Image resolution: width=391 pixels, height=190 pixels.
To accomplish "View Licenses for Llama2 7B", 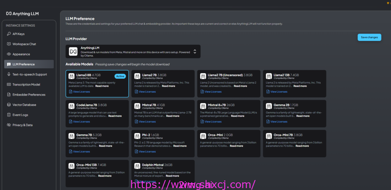I will (x=145, y=92).
